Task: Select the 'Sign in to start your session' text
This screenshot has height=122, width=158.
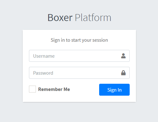Action: [79, 40]
